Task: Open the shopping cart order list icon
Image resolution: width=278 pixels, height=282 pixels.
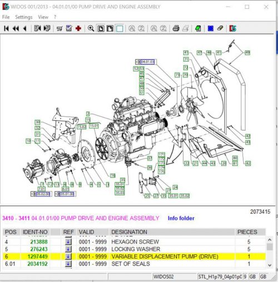Action: [x=59, y=28]
